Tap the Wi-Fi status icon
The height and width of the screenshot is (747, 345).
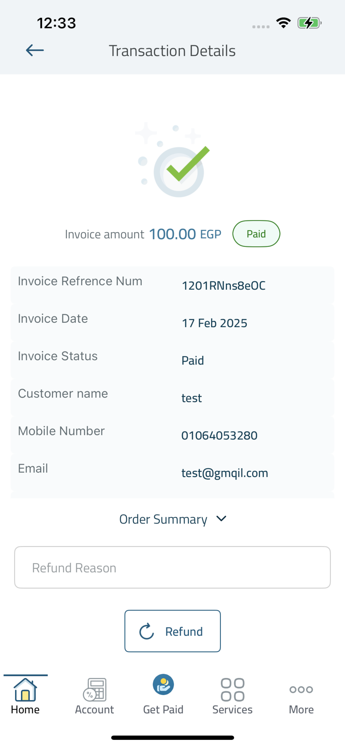tap(283, 23)
